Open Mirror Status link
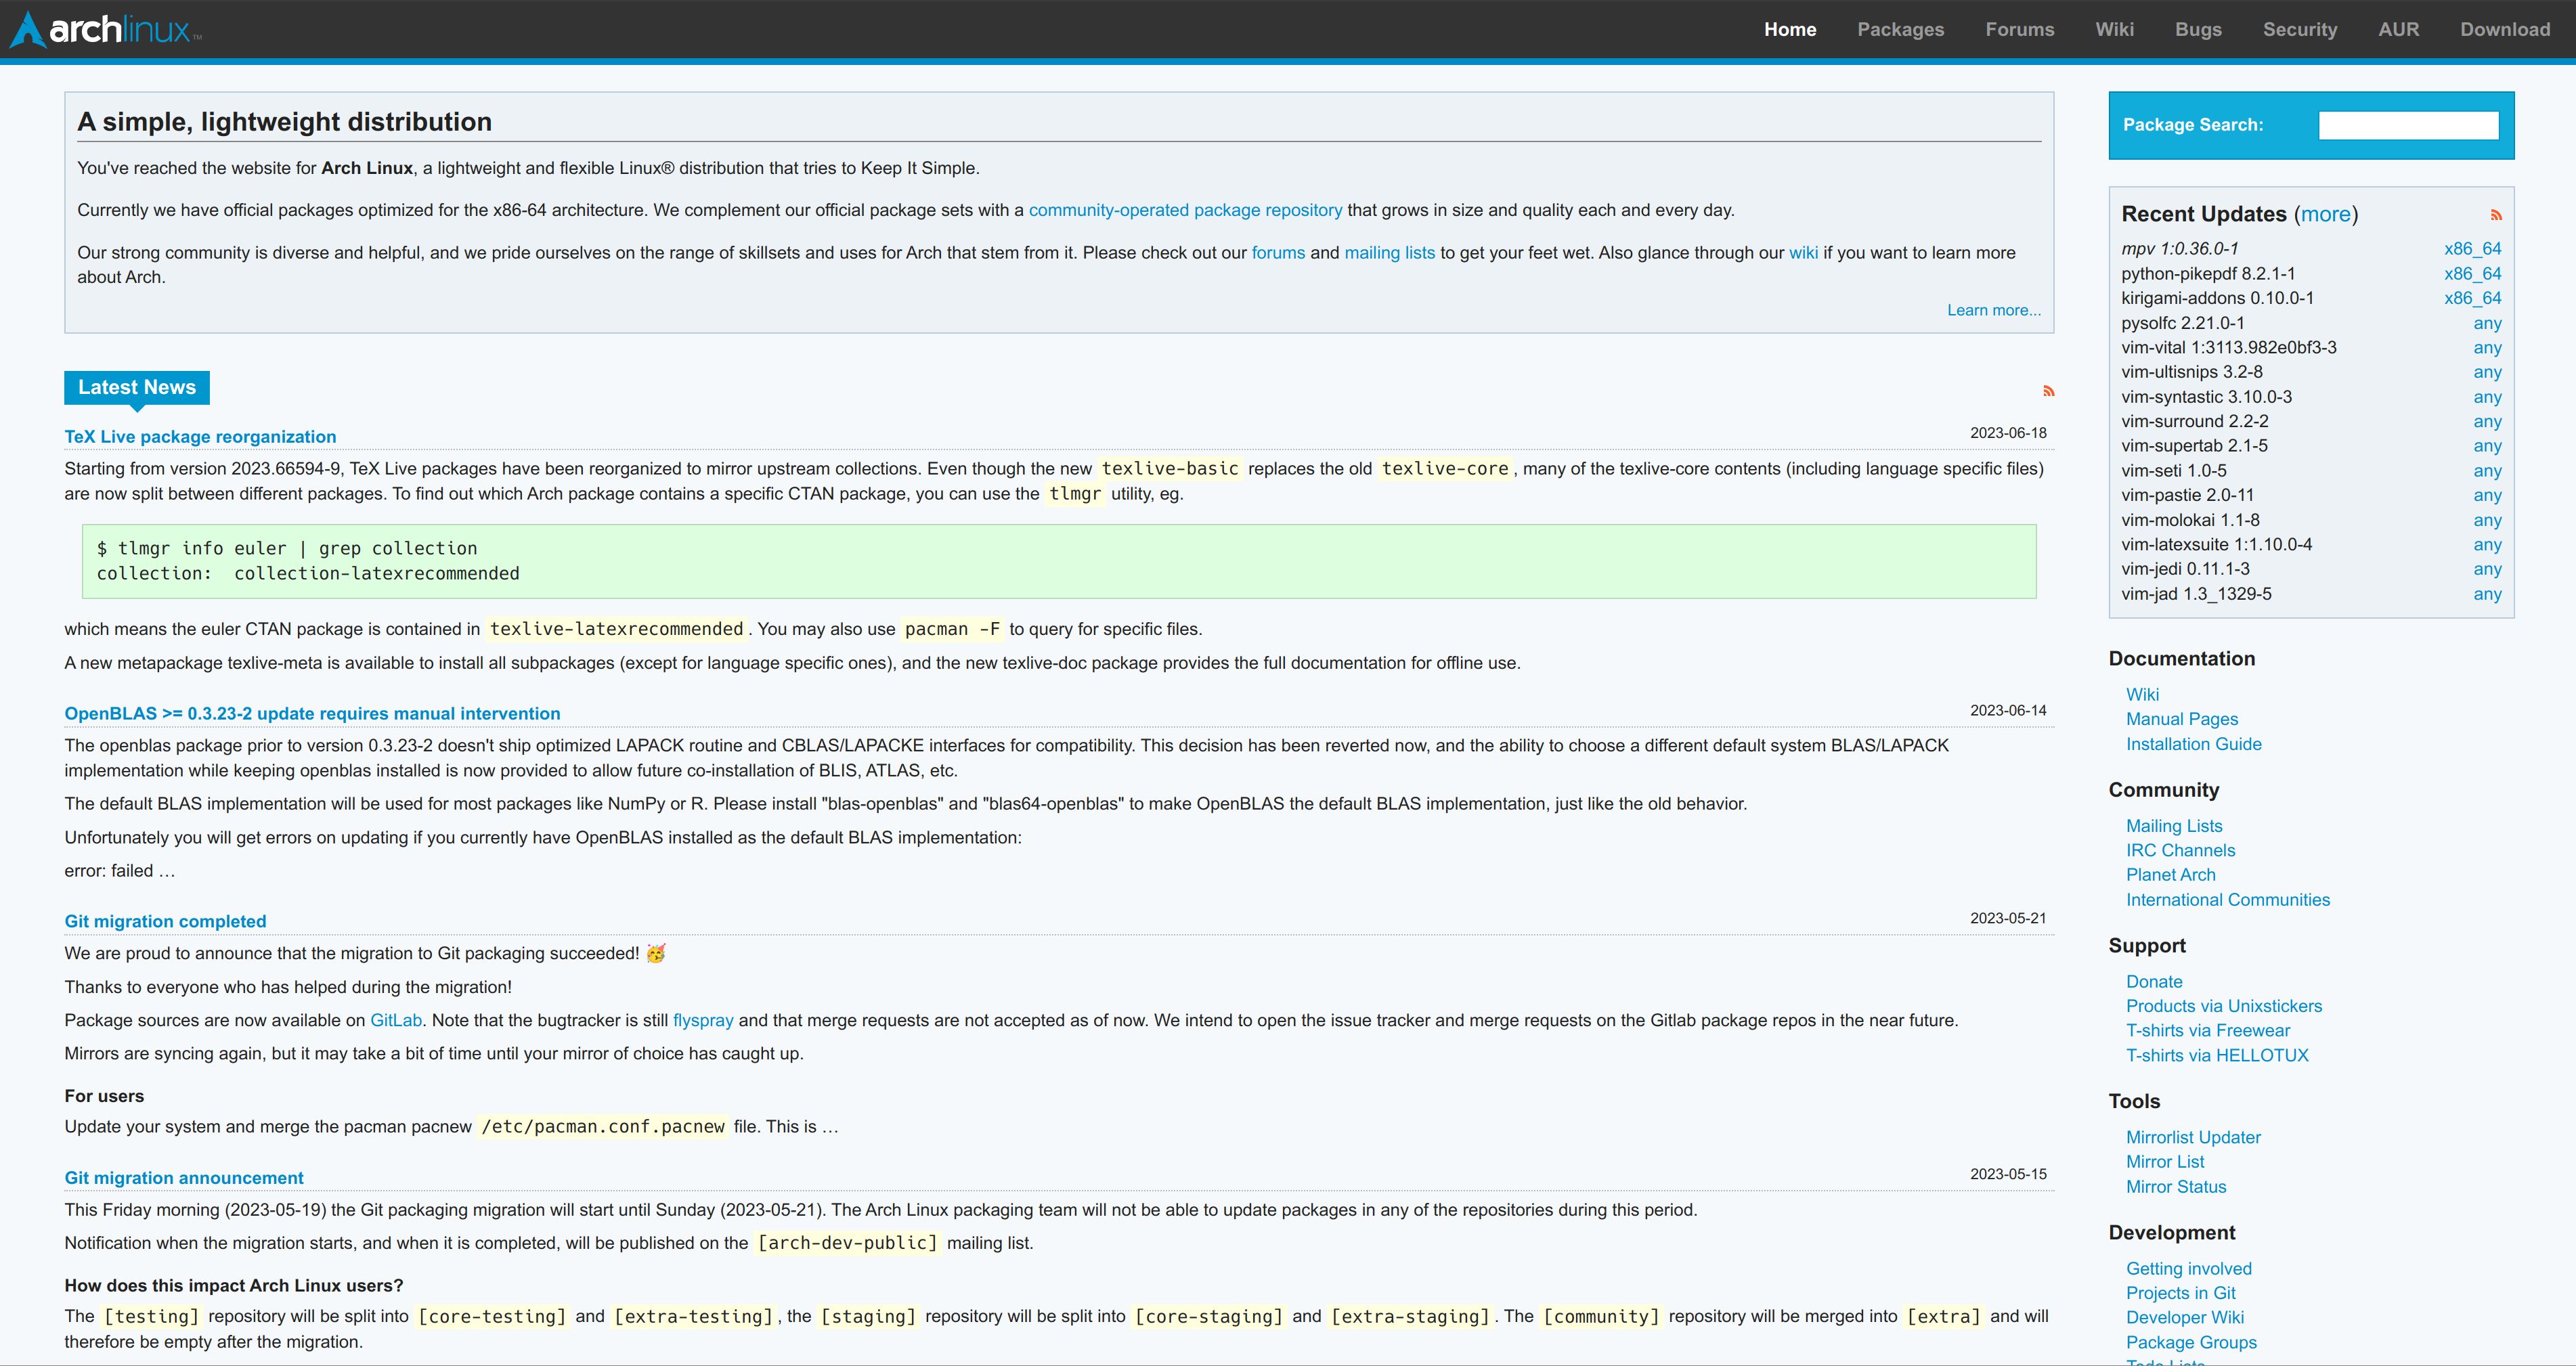Image resolution: width=2576 pixels, height=1366 pixels. coord(2176,1187)
